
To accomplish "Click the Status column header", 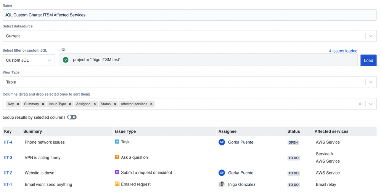I will tap(294, 131).
